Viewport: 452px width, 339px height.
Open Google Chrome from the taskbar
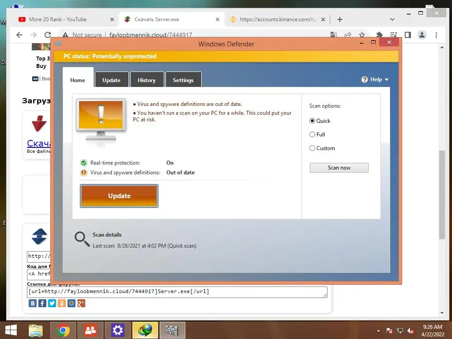(63, 330)
